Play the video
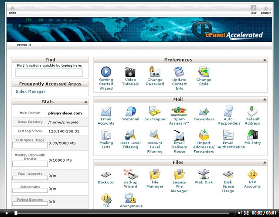The width and height of the screenshot is (279, 217). [7, 213]
